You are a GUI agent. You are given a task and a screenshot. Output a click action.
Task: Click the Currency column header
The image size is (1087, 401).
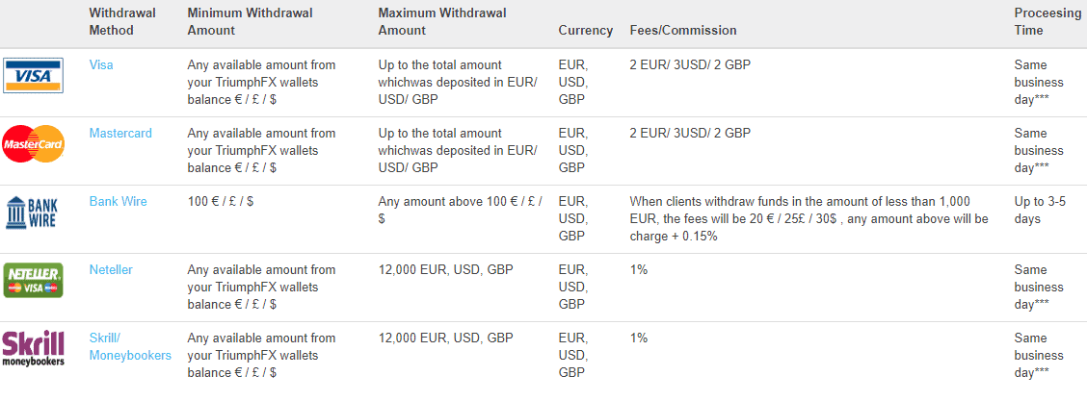pos(586,31)
